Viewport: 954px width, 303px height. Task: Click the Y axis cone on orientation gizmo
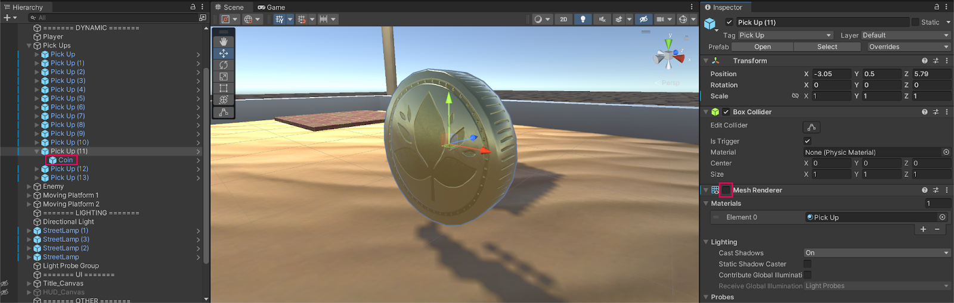click(669, 43)
